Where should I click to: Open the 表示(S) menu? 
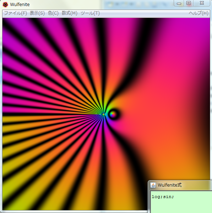37,13
